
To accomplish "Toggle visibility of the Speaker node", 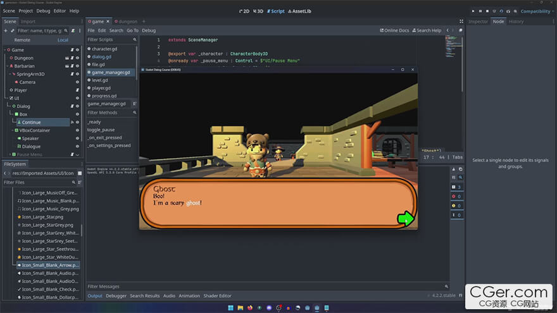I will pyautogui.click(x=77, y=138).
